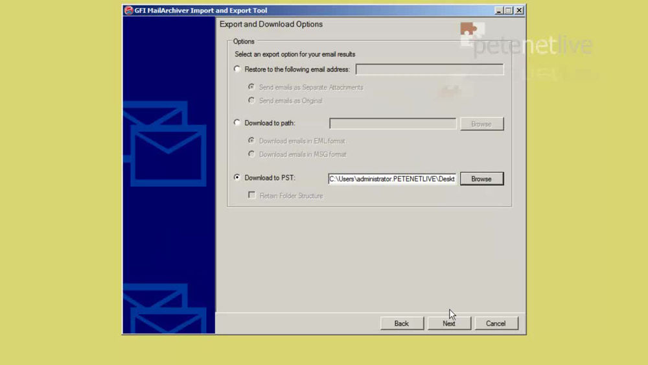Browse for the Download to path folder
Viewport: 648px width, 365px height.
tap(482, 124)
